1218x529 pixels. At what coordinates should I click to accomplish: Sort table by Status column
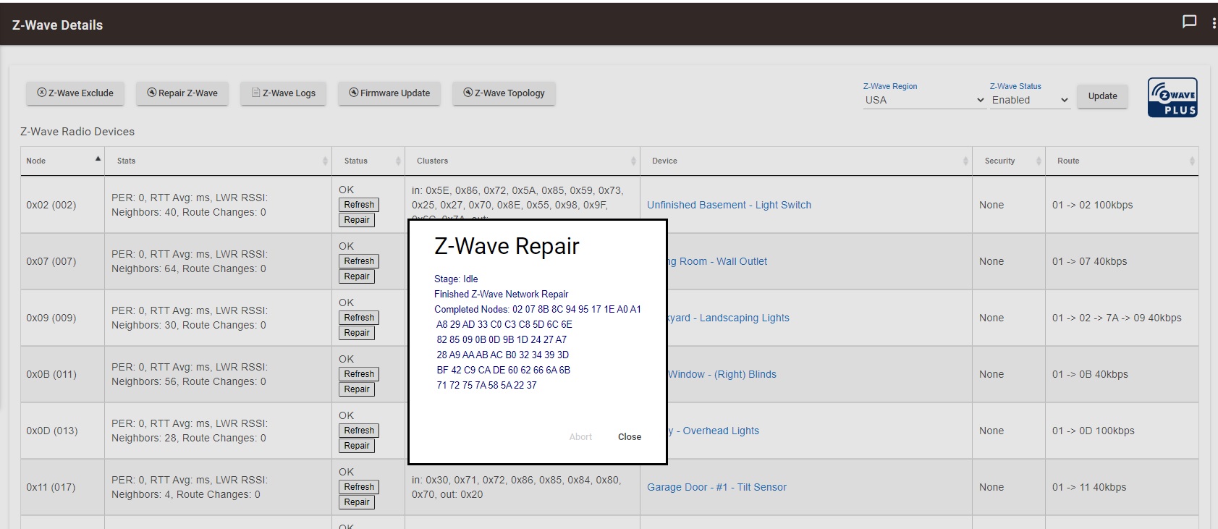coord(368,161)
